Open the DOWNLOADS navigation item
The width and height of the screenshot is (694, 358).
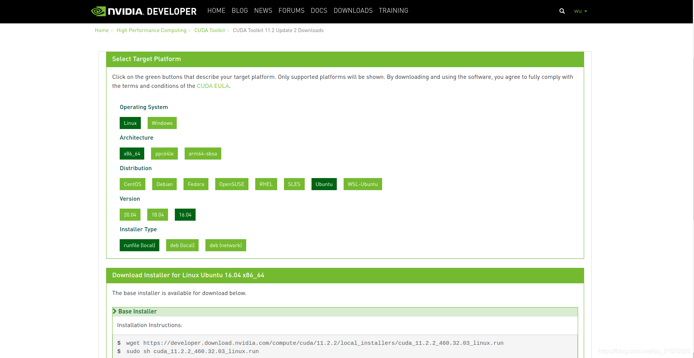[x=353, y=11]
